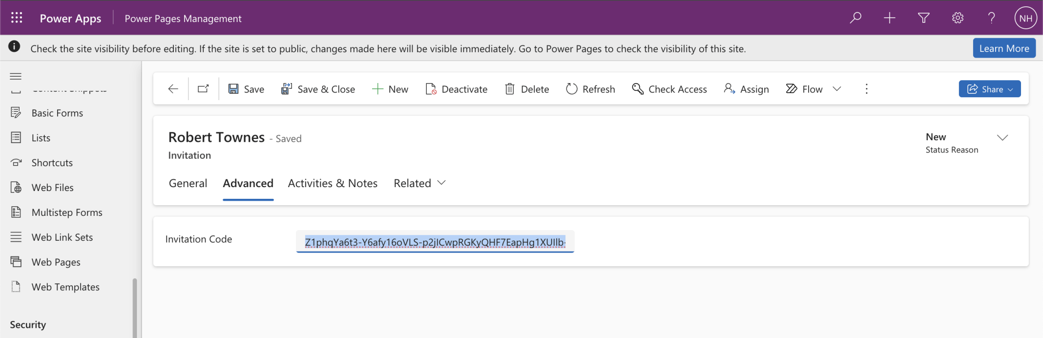Open record in new window icon

203,89
